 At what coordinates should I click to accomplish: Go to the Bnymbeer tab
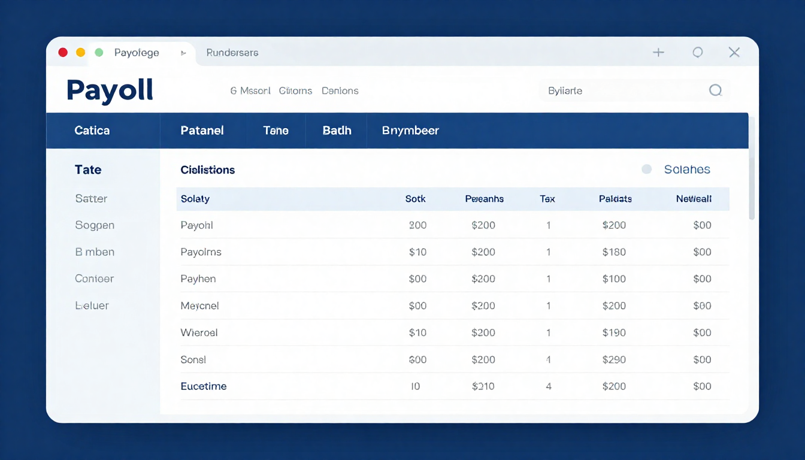pyautogui.click(x=410, y=131)
